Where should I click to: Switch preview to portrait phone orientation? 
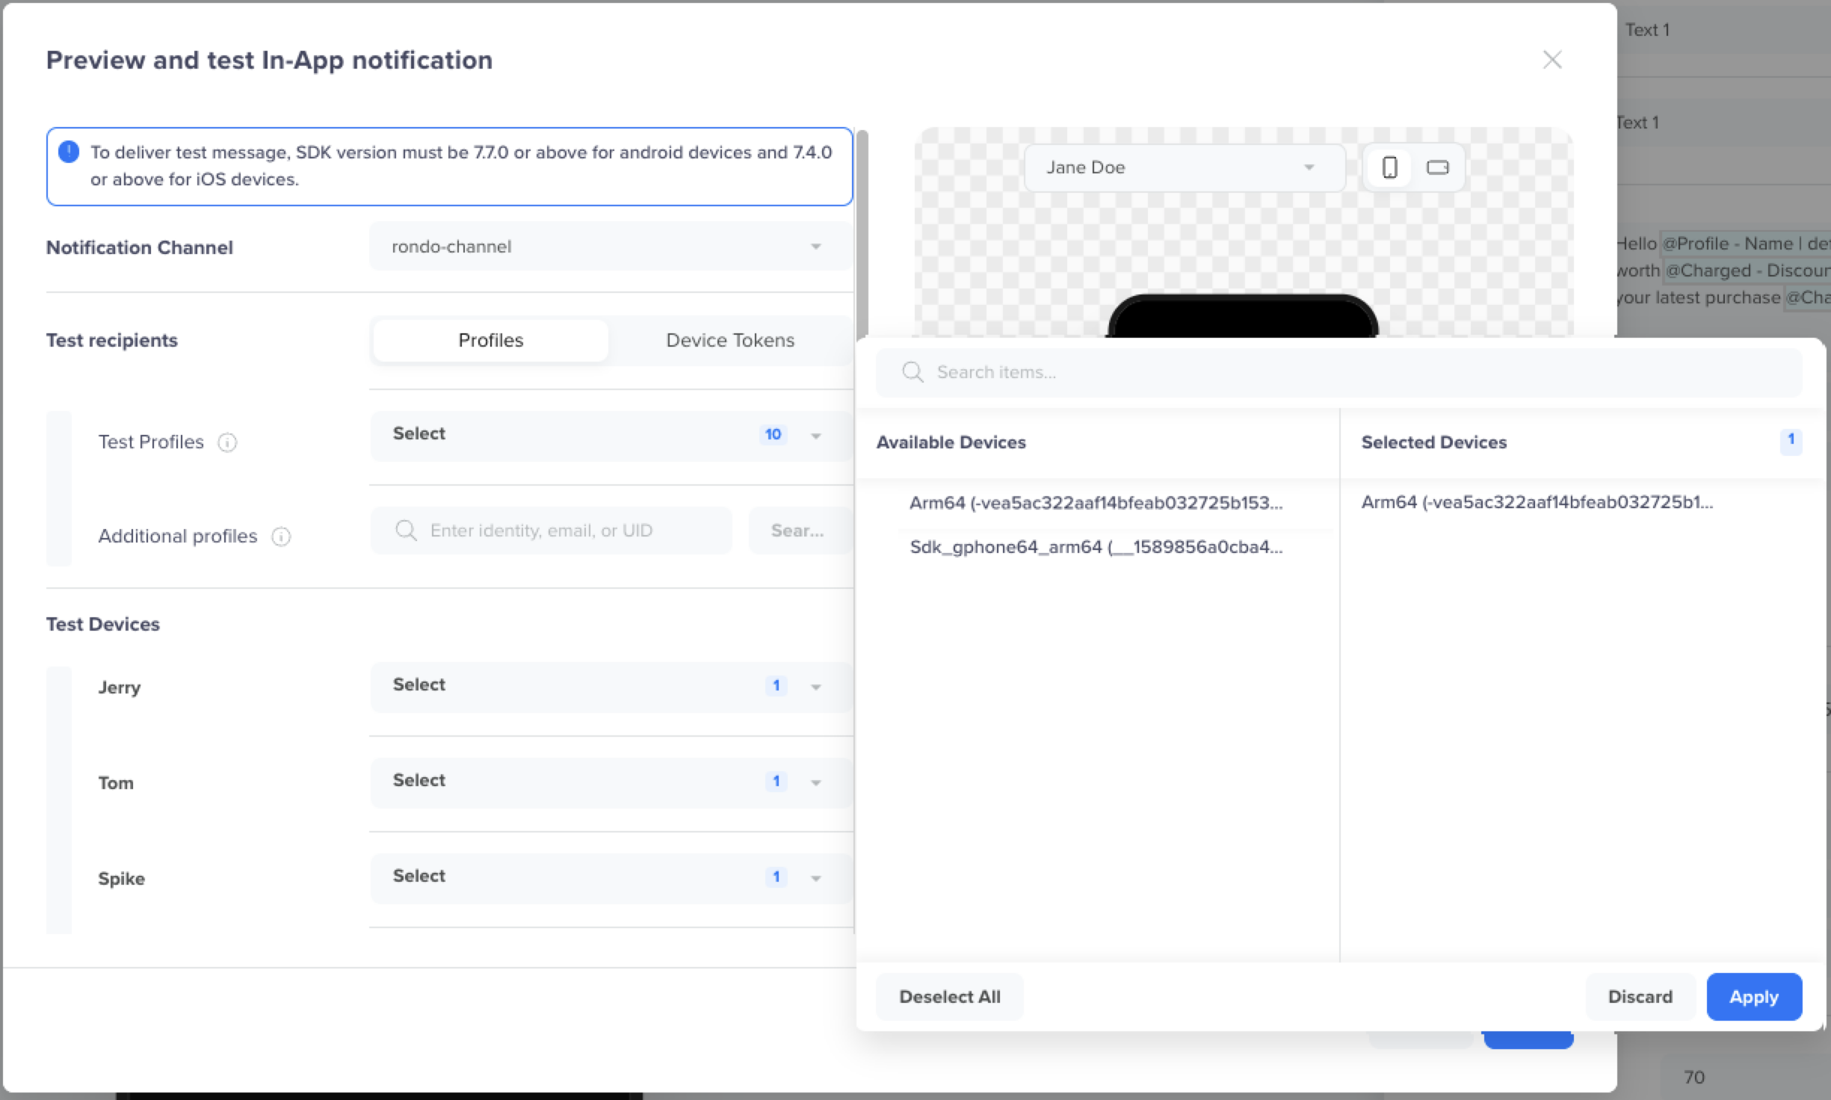[1389, 167]
